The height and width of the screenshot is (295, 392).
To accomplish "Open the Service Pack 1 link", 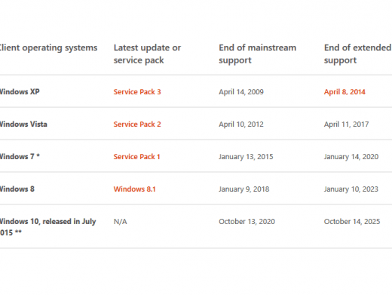I will tap(136, 157).
